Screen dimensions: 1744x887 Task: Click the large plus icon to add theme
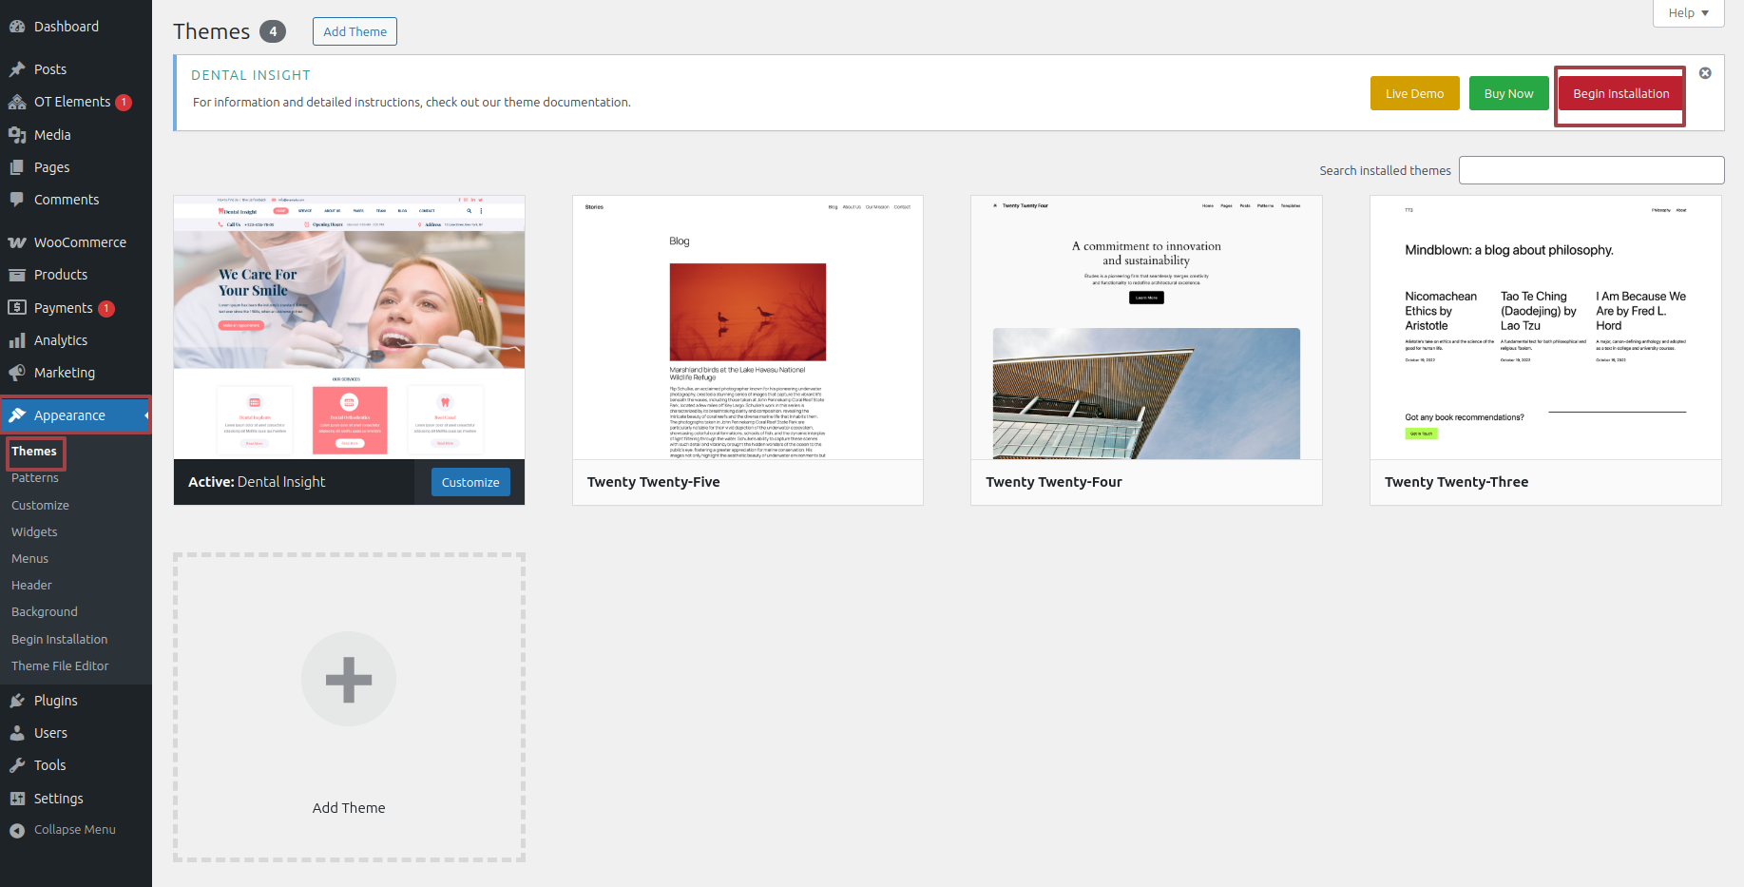click(x=349, y=679)
